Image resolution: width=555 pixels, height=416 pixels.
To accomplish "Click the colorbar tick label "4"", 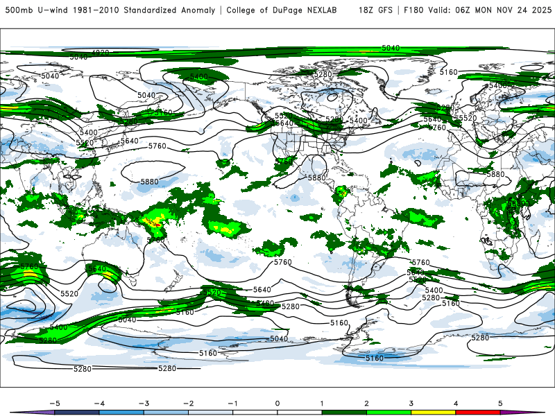I will pos(456,404).
